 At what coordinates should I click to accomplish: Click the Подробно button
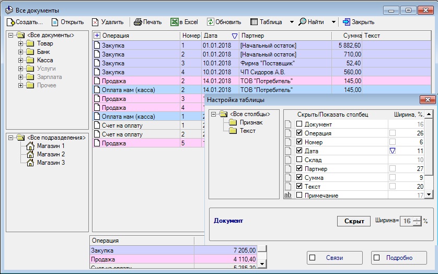399,257
